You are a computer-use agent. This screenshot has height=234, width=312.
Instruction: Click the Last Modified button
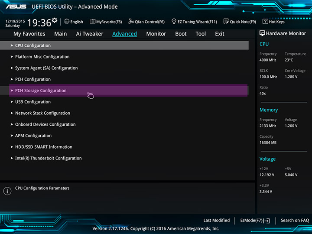point(217,221)
